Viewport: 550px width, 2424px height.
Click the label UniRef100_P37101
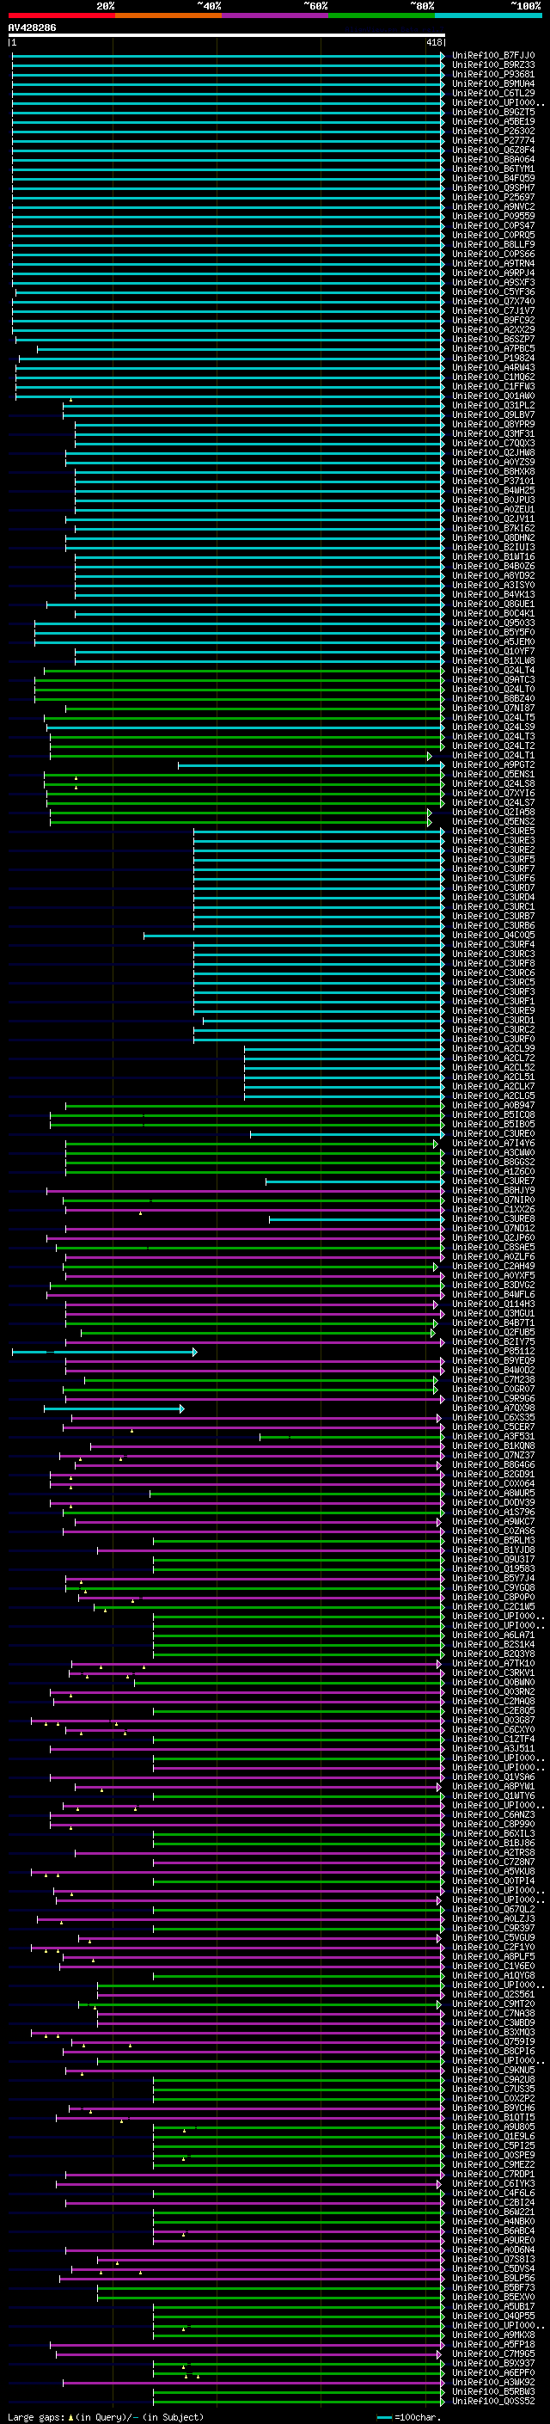point(492,482)
